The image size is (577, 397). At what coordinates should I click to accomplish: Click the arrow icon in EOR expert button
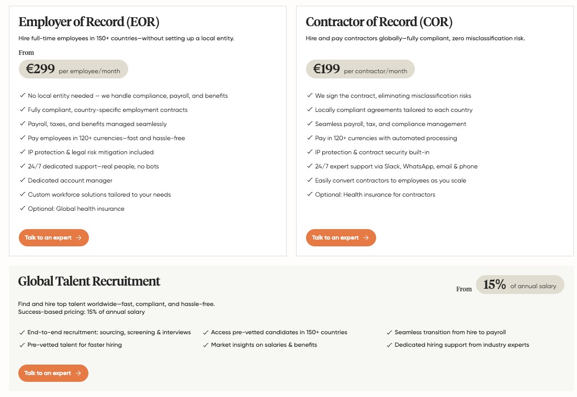[79, 237]
